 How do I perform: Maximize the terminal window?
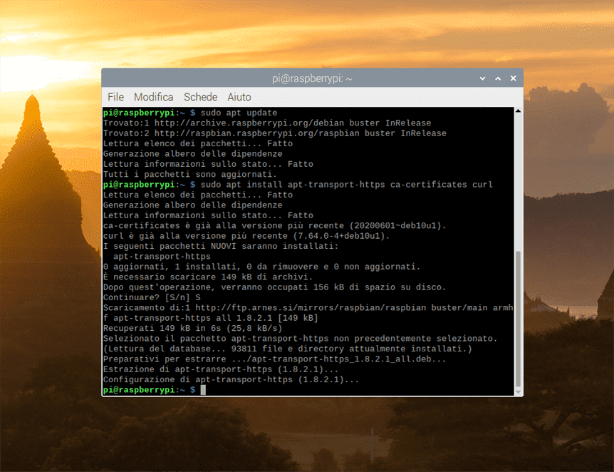[498, 78]
